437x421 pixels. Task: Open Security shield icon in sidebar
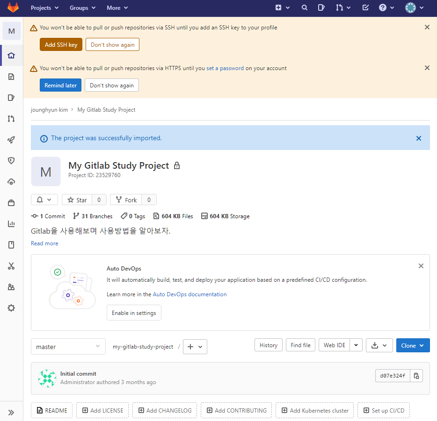[x=11, y=161]
